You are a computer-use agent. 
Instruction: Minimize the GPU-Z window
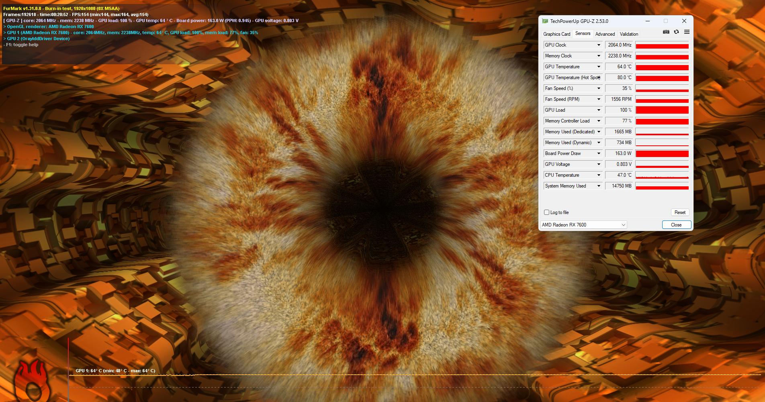pyautogui.click(x=648, y=21)
